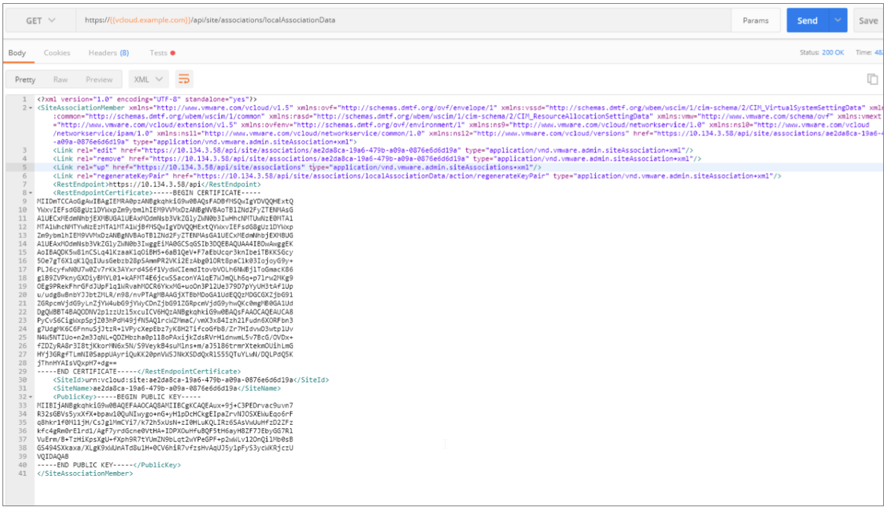Open the Headers (8) tab

point(109,52)
